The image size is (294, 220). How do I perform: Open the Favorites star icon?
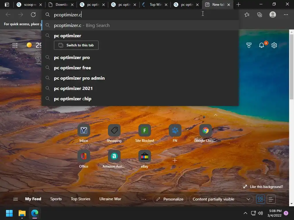[247, 15]
